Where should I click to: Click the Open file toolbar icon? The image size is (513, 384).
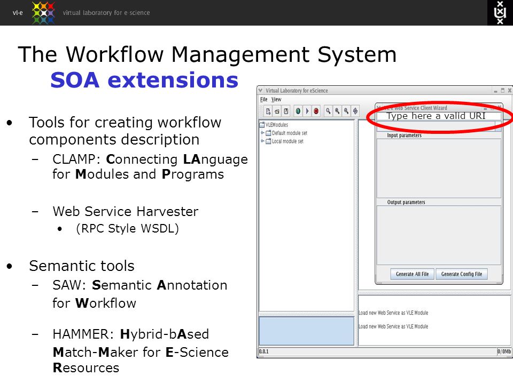click(277, 111)
